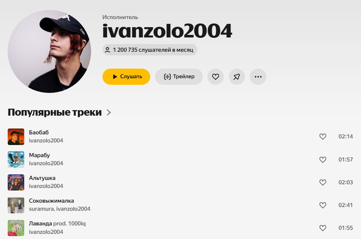Screen dimensions: 361x239
Task: Select the Альтушка cover art thumbnail
Action: coord(16,182)
